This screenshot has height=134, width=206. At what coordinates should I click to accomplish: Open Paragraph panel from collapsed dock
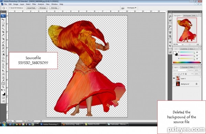point(170,46)
